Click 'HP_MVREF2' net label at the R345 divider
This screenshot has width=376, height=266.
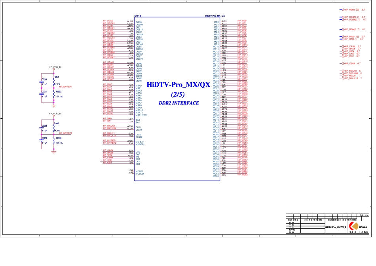pyautogui.click(x=66, y=133)
